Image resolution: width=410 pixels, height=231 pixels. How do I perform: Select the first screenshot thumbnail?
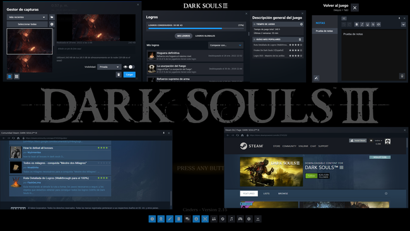[x=30, y=41]
